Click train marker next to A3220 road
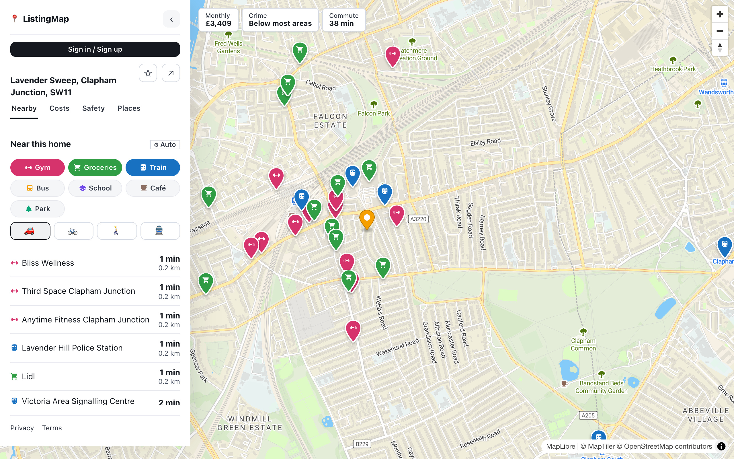Image resolution: width=734 pixels, height=459 pixels. point(384,194)
